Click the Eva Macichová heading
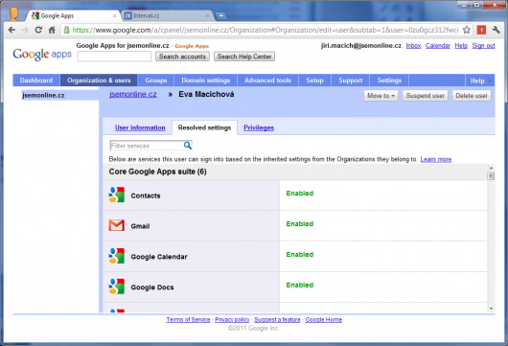 [206, 94]
